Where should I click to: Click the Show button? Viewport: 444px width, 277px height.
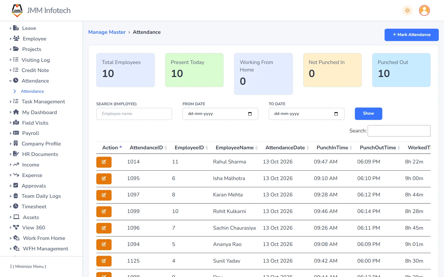click(x=369, y=114)
